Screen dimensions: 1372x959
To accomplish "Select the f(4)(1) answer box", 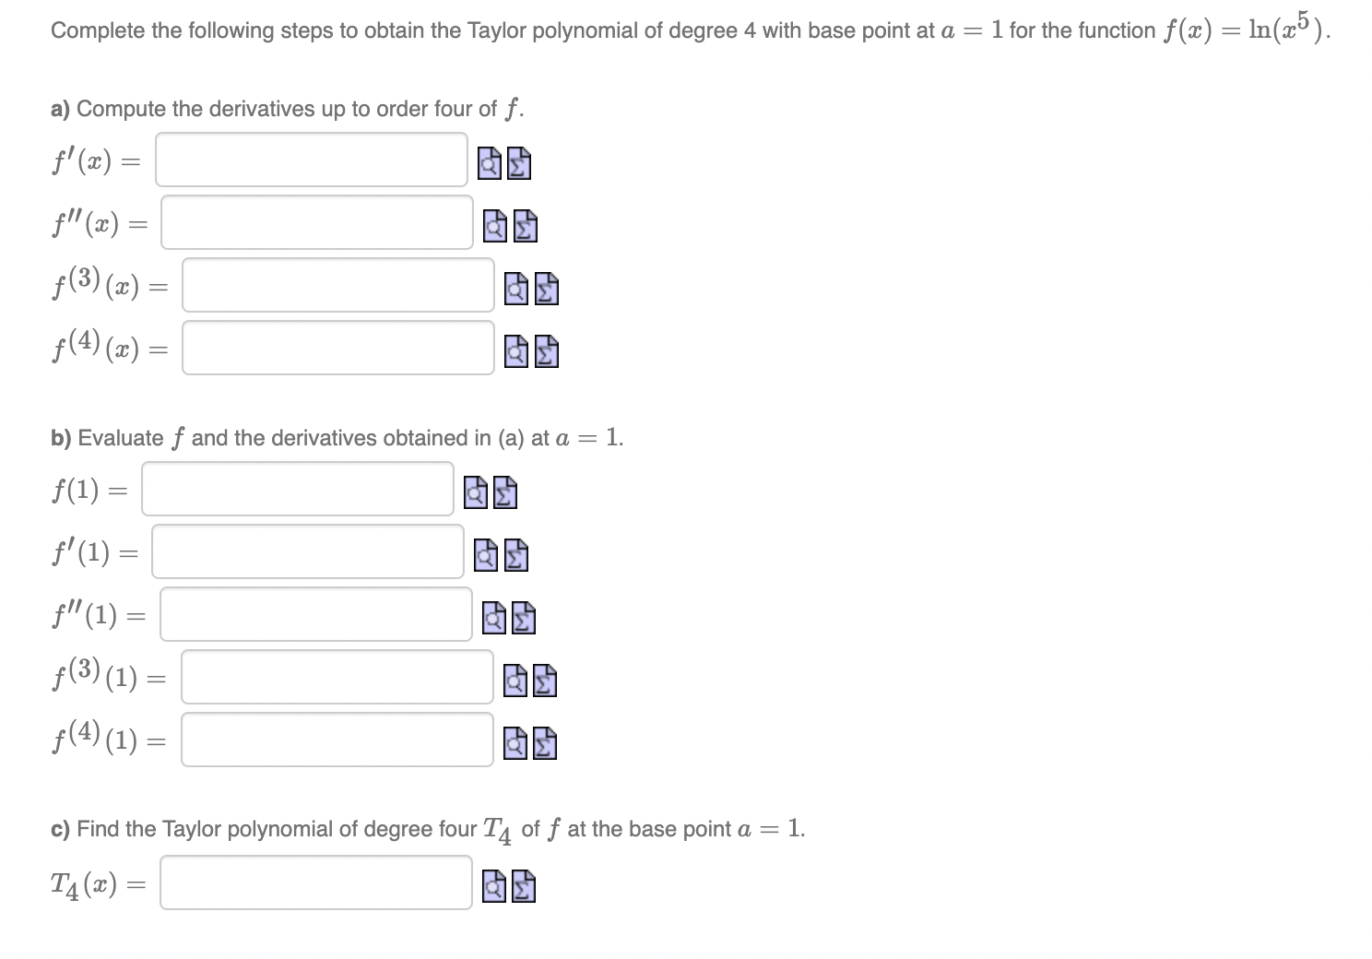I will click(x=337, y=740).
